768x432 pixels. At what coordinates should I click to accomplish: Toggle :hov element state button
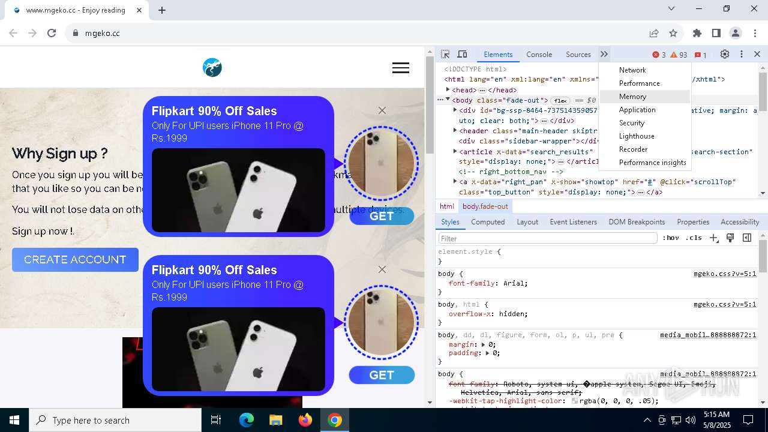click(x=671, y=238)
